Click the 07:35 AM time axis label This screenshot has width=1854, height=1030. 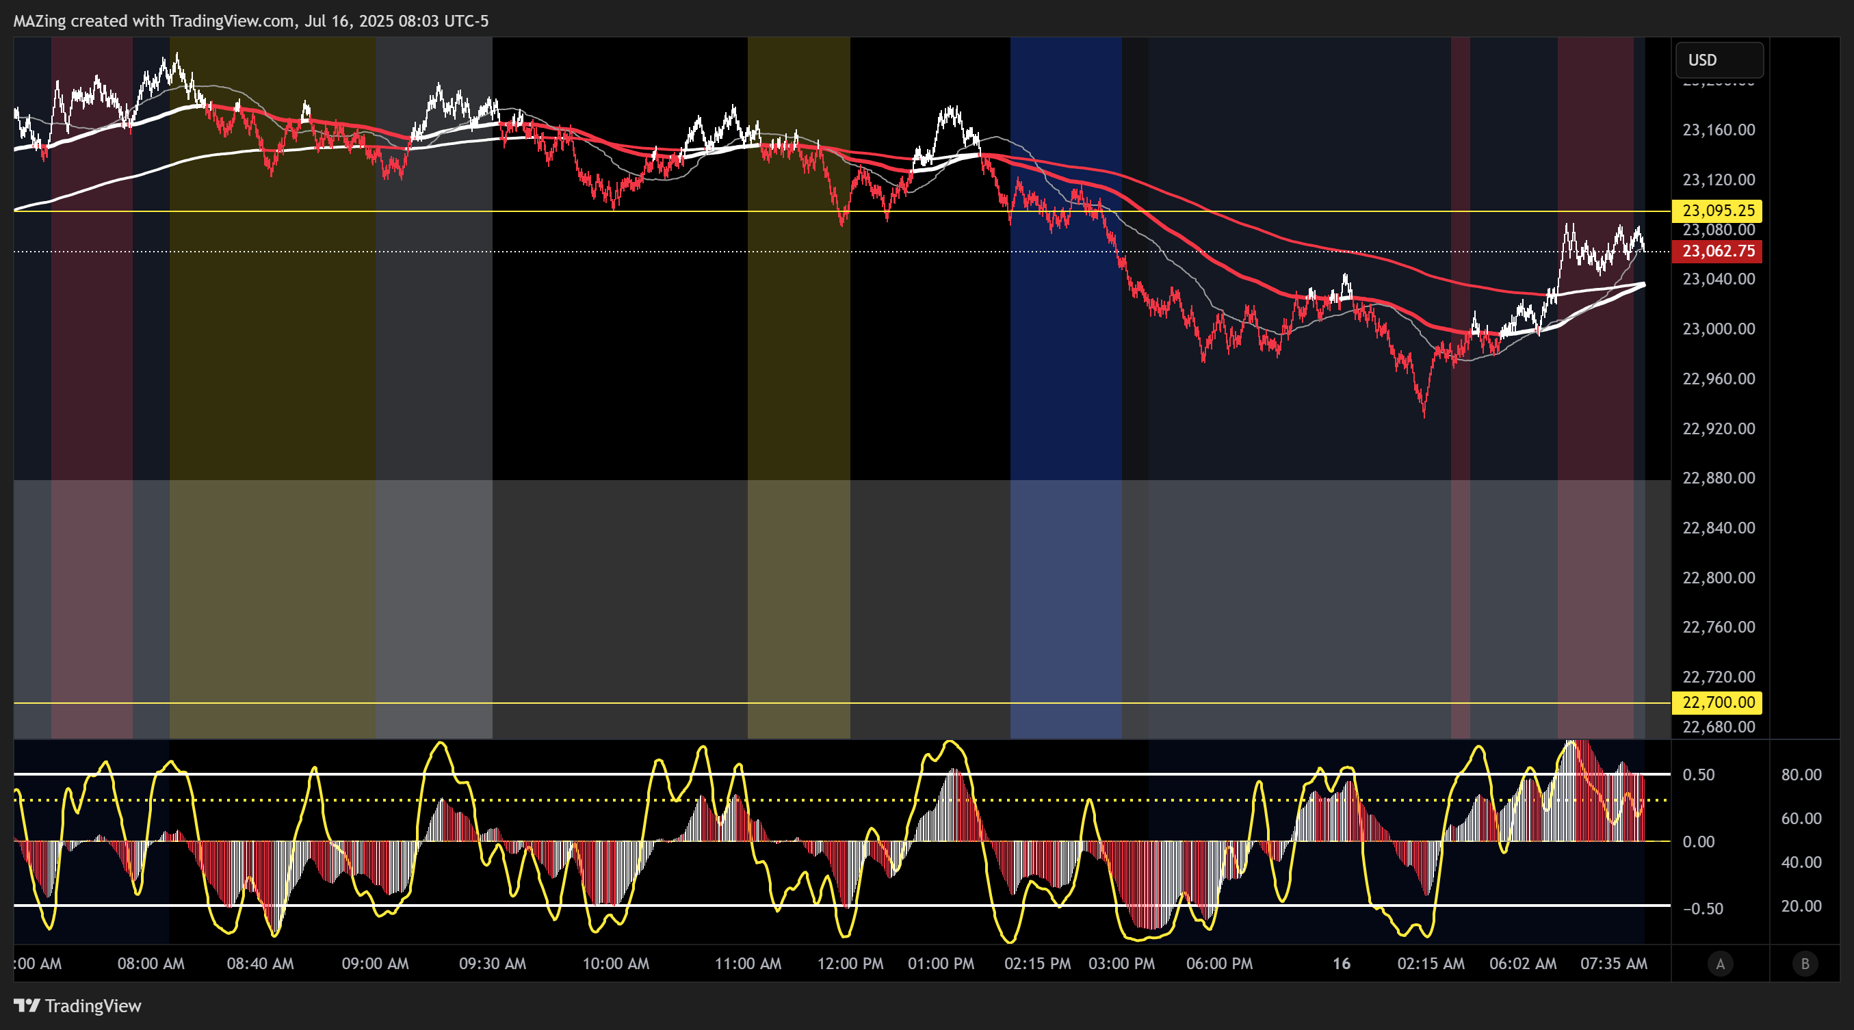pos(1614,964)
